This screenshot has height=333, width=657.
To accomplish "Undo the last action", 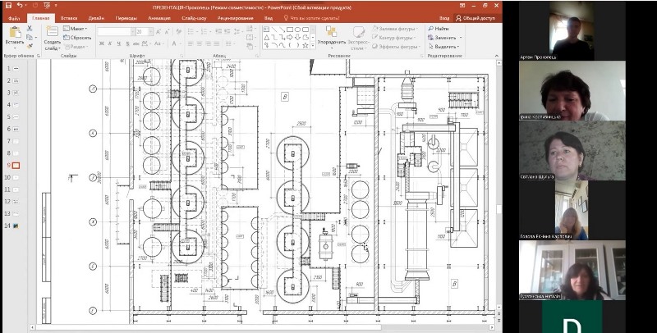I will coord(20,6).
